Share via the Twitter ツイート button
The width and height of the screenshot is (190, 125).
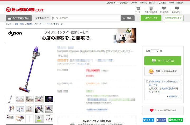coord(148,120)
